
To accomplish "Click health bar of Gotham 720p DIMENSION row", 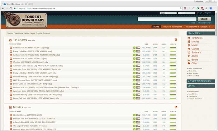I will point(173,55).
